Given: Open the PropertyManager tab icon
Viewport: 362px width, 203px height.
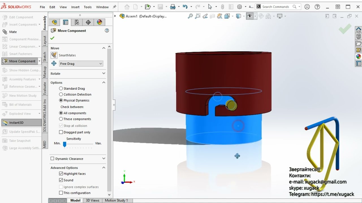Looking at the screenshot, I should 66,22.
